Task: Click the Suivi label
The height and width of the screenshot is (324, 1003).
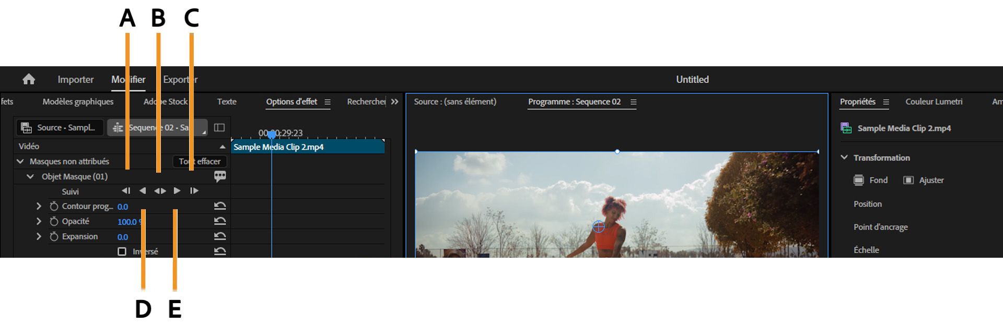Action: click(x=70, y=191)
